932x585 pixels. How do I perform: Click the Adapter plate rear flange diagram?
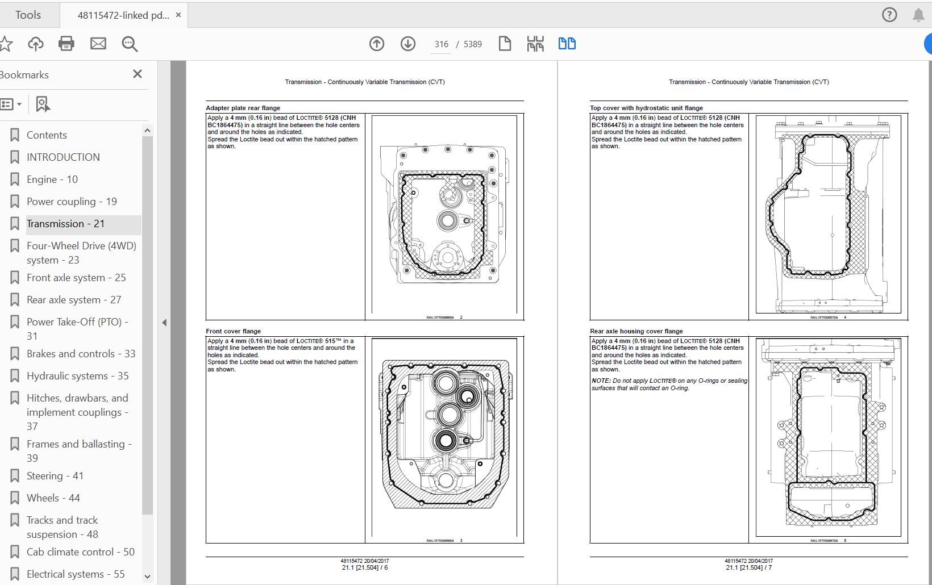pos(444,215)
